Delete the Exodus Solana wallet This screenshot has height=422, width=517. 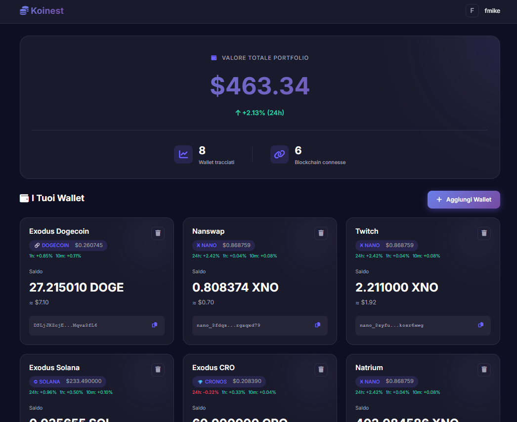[x=158, y=370]
